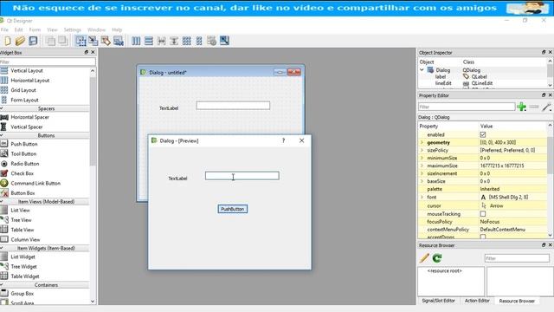Screen dimensions: 554x312
Task: Click Widget Box vertical scrollbar
Action: [93, 120]
